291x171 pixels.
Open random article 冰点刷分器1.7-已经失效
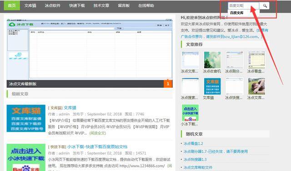pos(216,152)
